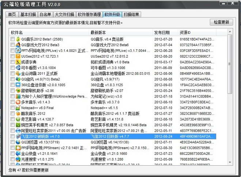The height and width of the screenshot is (177, 241).
Task: Click the 酷我音乐 2012 icon
Action: (18, 113)
